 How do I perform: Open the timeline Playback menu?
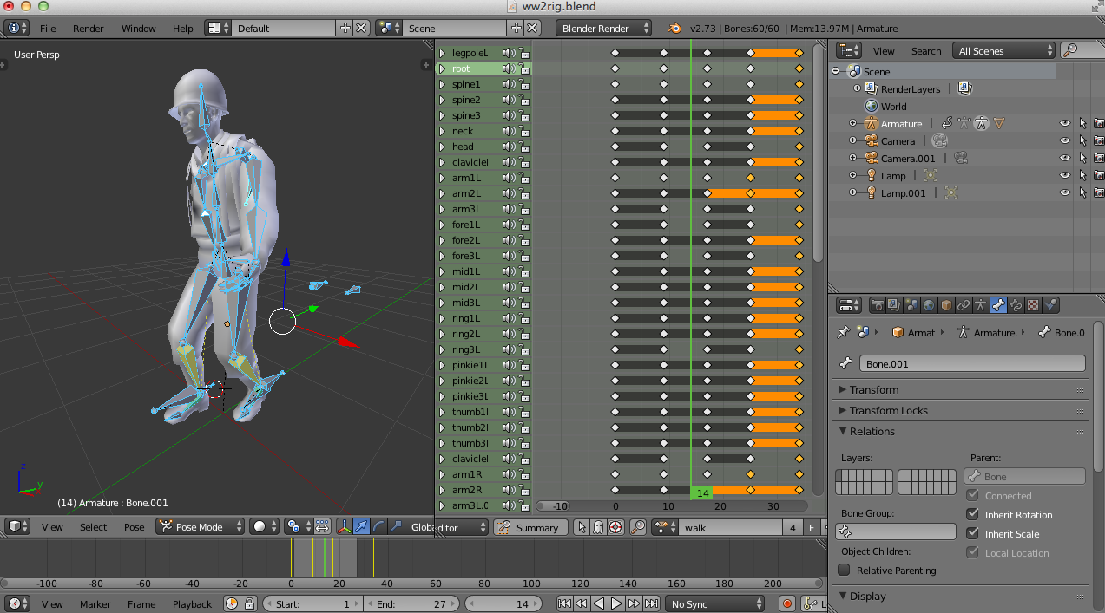coord(192,604)
